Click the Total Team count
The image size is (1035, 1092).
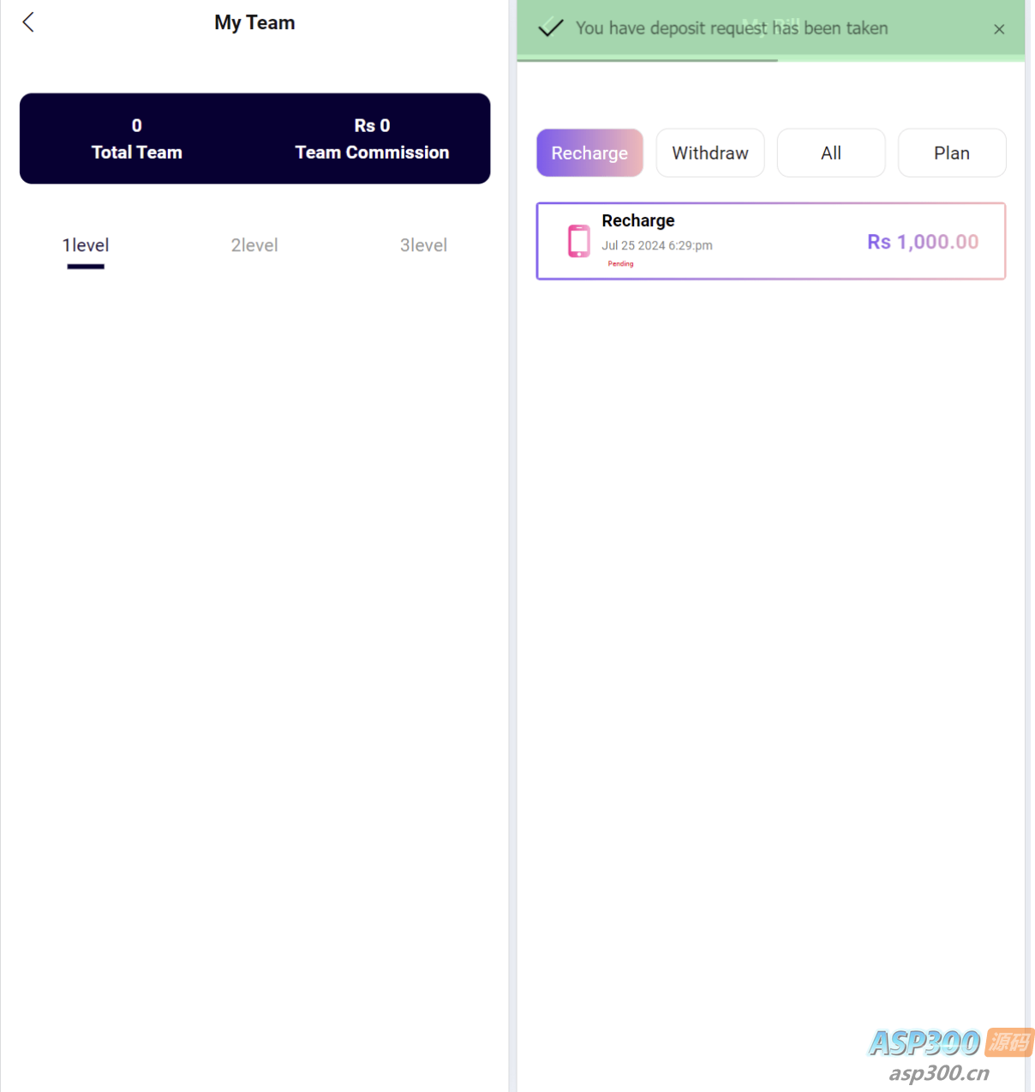(x=137, y=126)
